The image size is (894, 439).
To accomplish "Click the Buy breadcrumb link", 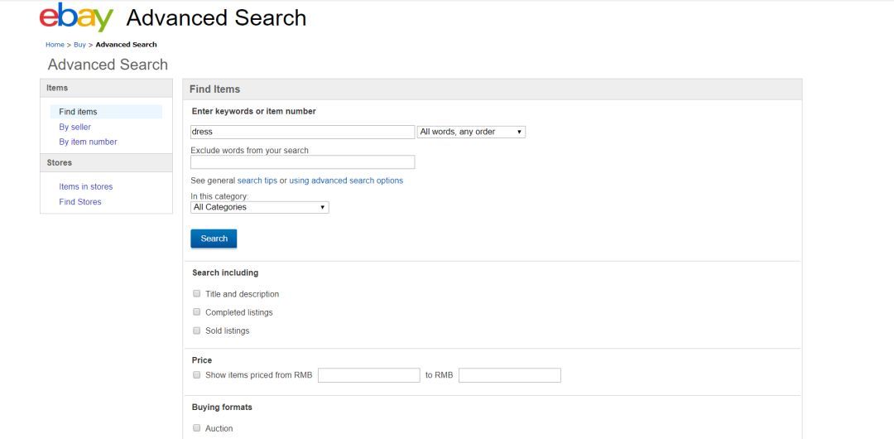I will 79,45.
